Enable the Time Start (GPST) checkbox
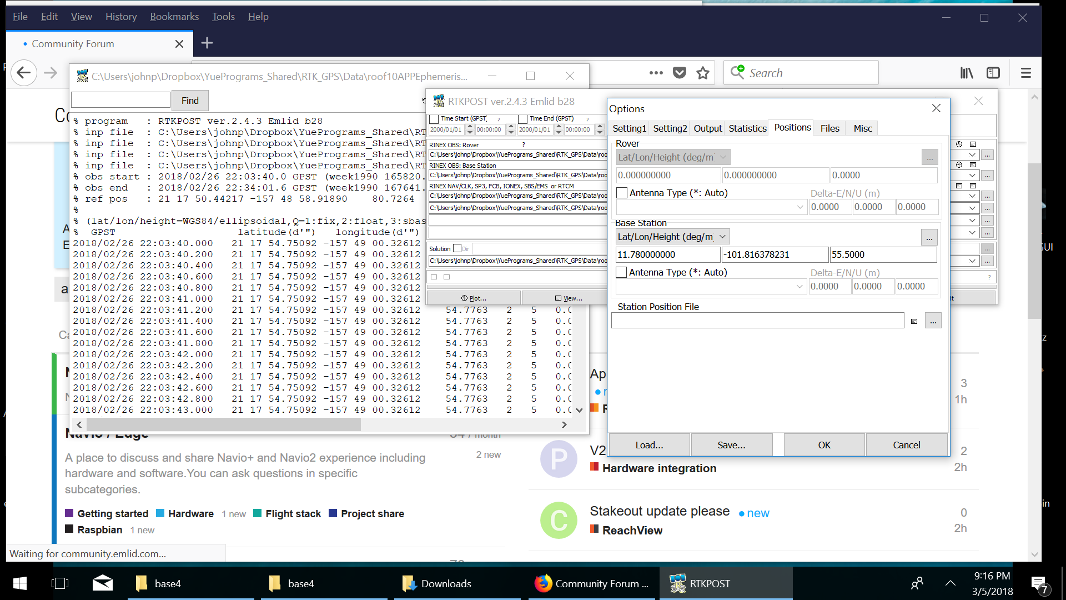The width and height of the screenshot is (1066, 600). point(434,119)
